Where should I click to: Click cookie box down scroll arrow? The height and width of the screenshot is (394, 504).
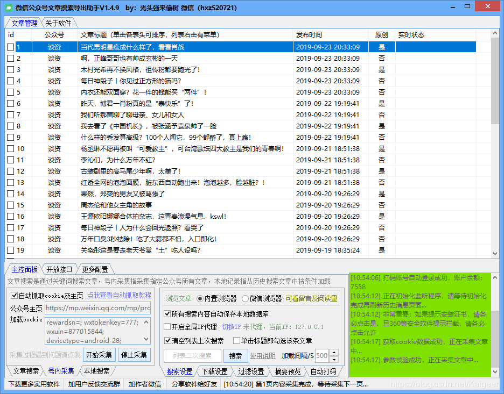click(x=146, y=339)
